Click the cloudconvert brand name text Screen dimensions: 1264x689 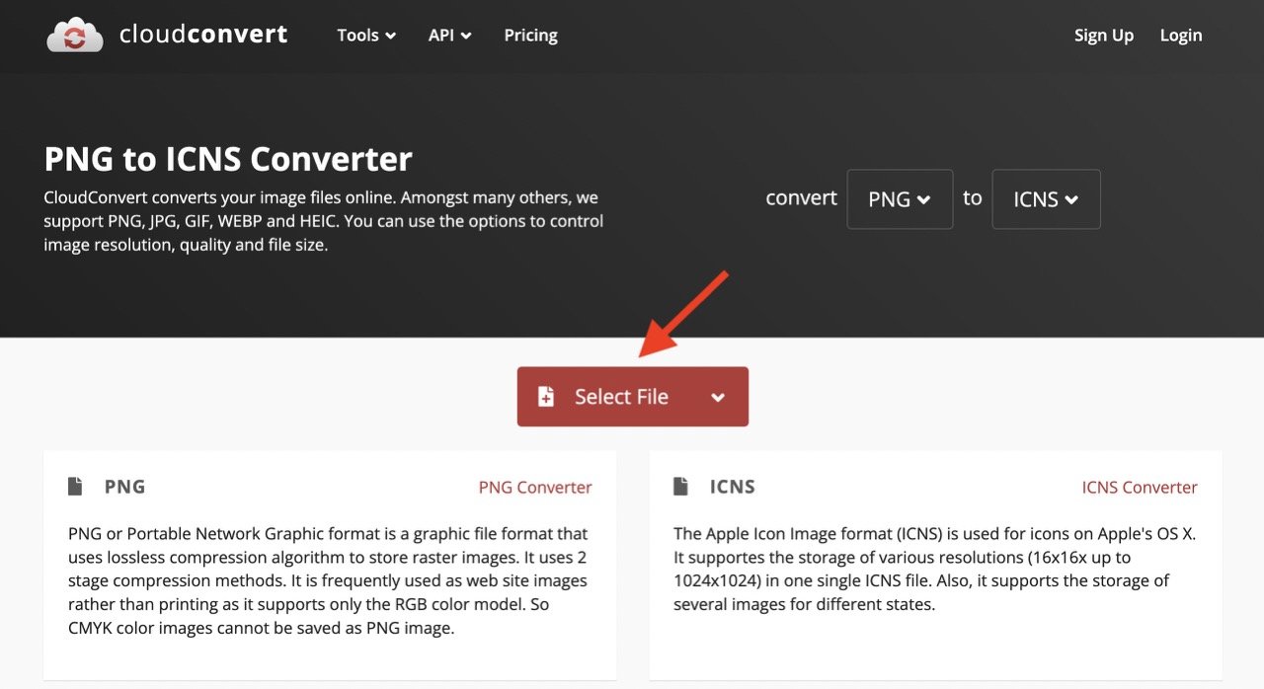pyautogui.click(x=203, y=35)
